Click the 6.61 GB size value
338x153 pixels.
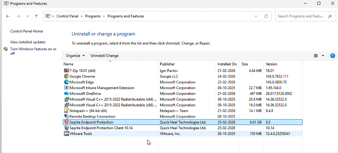point(256,122)
